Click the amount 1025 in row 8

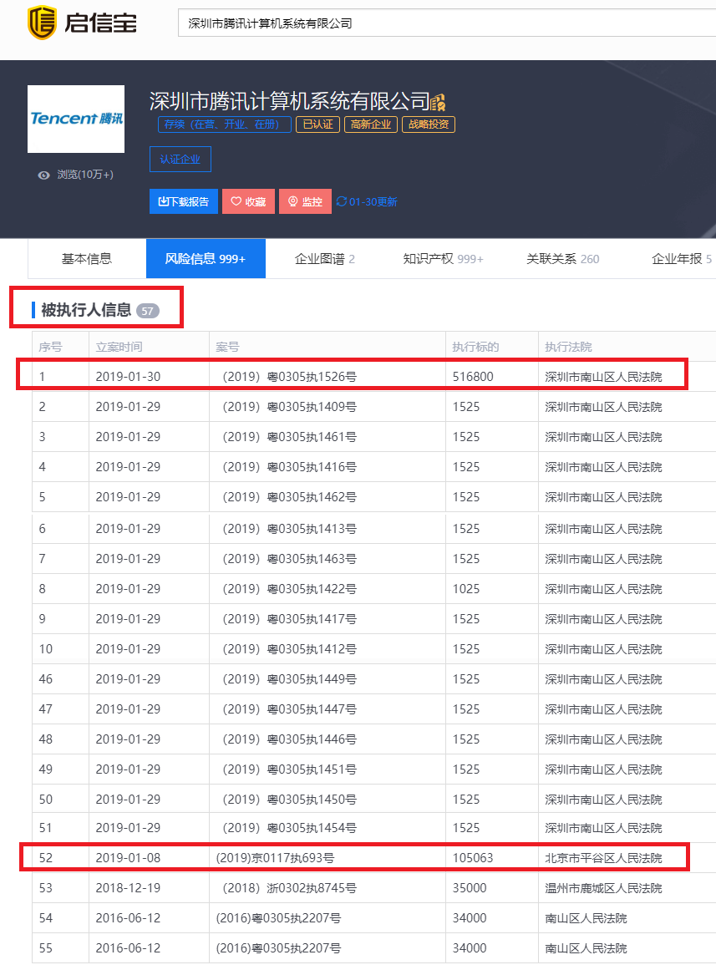point(466,589)
